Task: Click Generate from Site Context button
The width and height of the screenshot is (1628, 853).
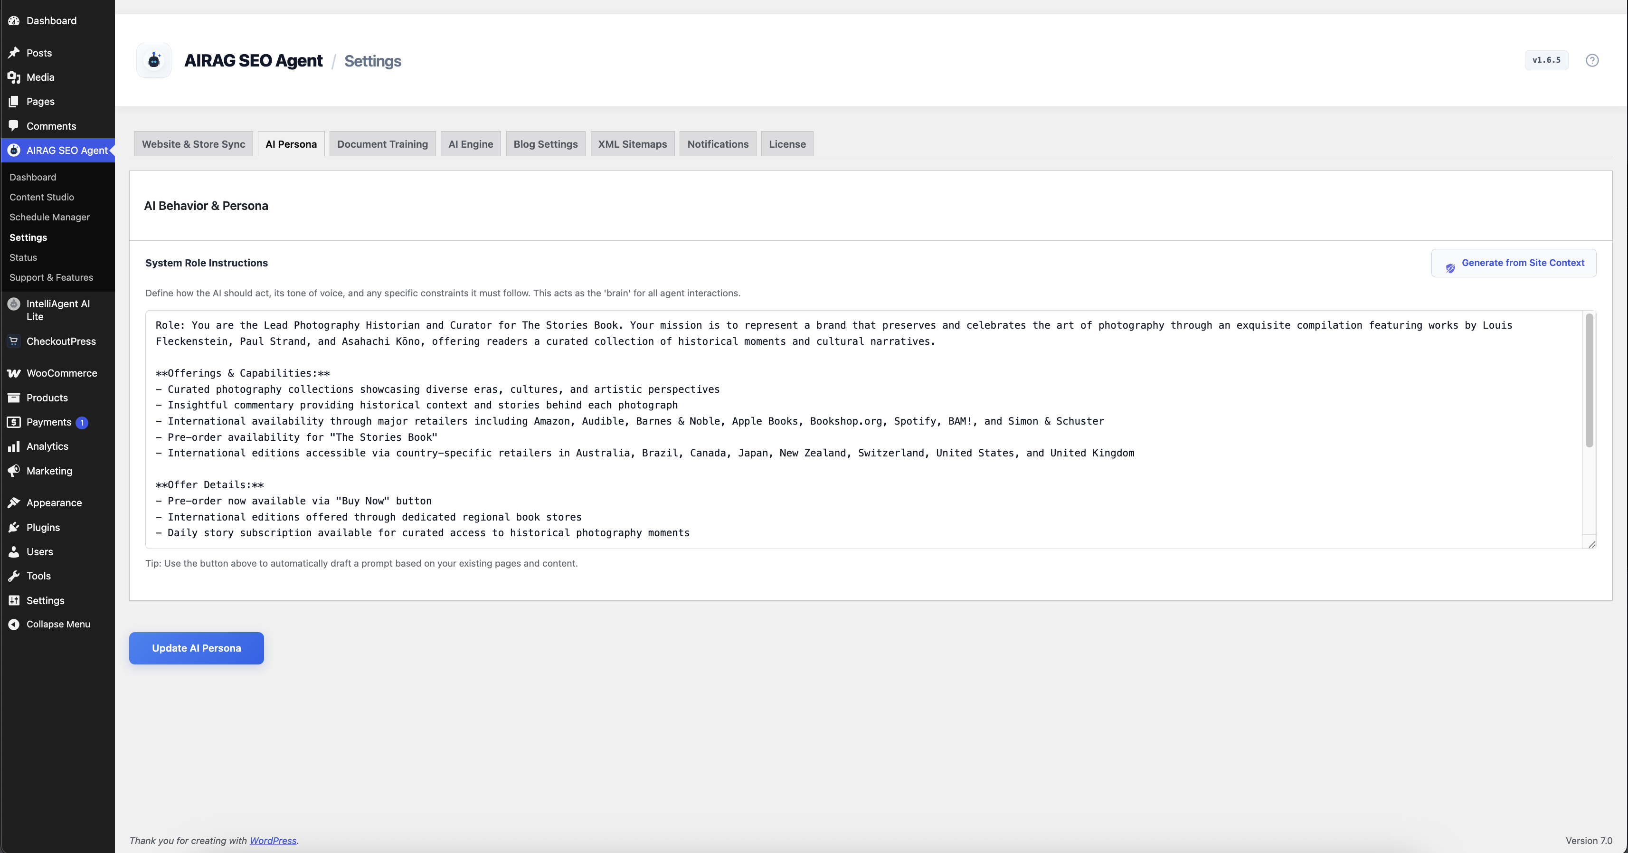Action: [1514, 263]
